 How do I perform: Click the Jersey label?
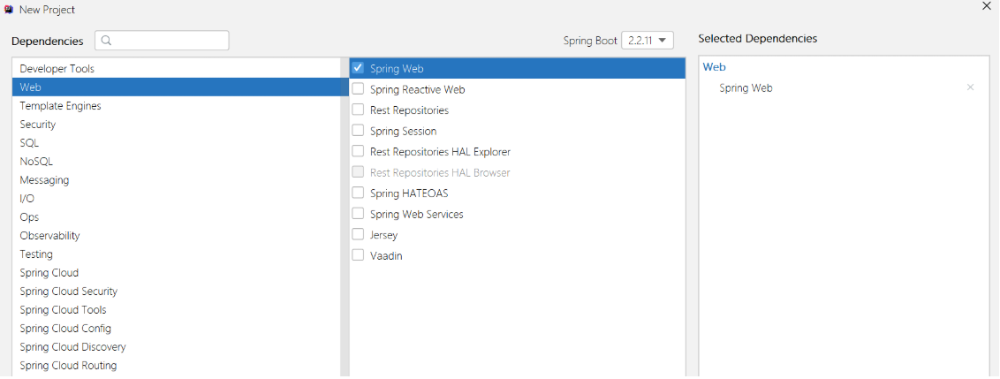[x=384, y=235]
